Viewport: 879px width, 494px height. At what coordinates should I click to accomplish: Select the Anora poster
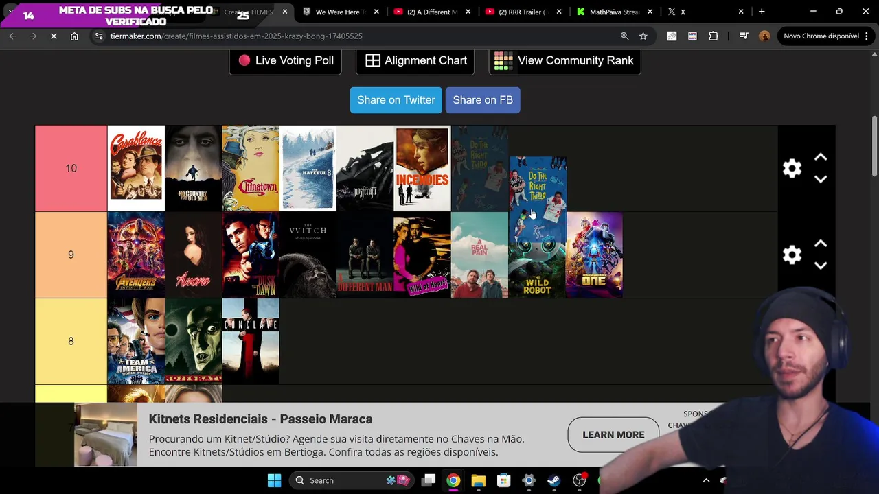(193, 255)
